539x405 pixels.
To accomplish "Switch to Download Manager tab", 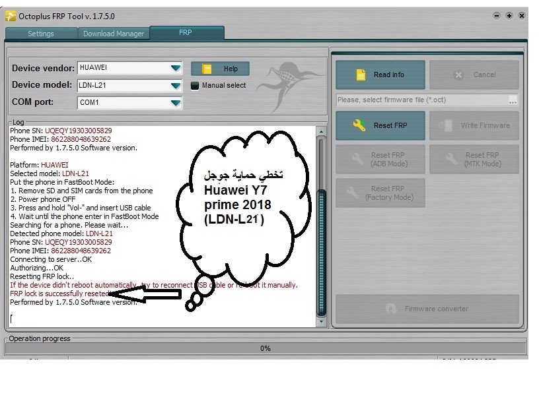I will tap(114, 34).
